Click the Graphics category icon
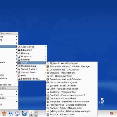The image size is (117, 117). pos(19,56)
